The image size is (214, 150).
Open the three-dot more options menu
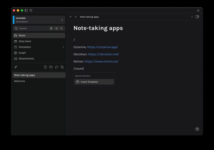tap(192, 17)
